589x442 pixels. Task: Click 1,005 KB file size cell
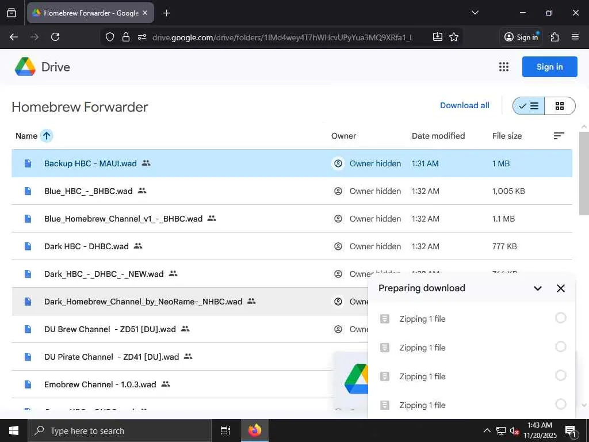coord(508,191)
